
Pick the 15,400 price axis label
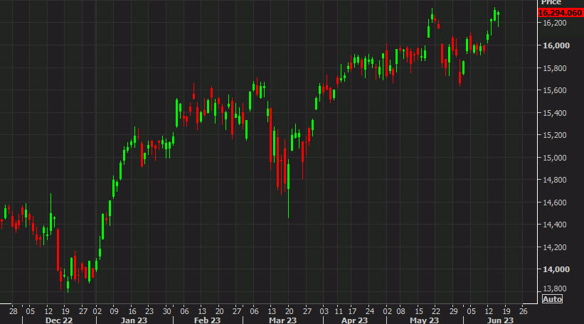(555, 113)
